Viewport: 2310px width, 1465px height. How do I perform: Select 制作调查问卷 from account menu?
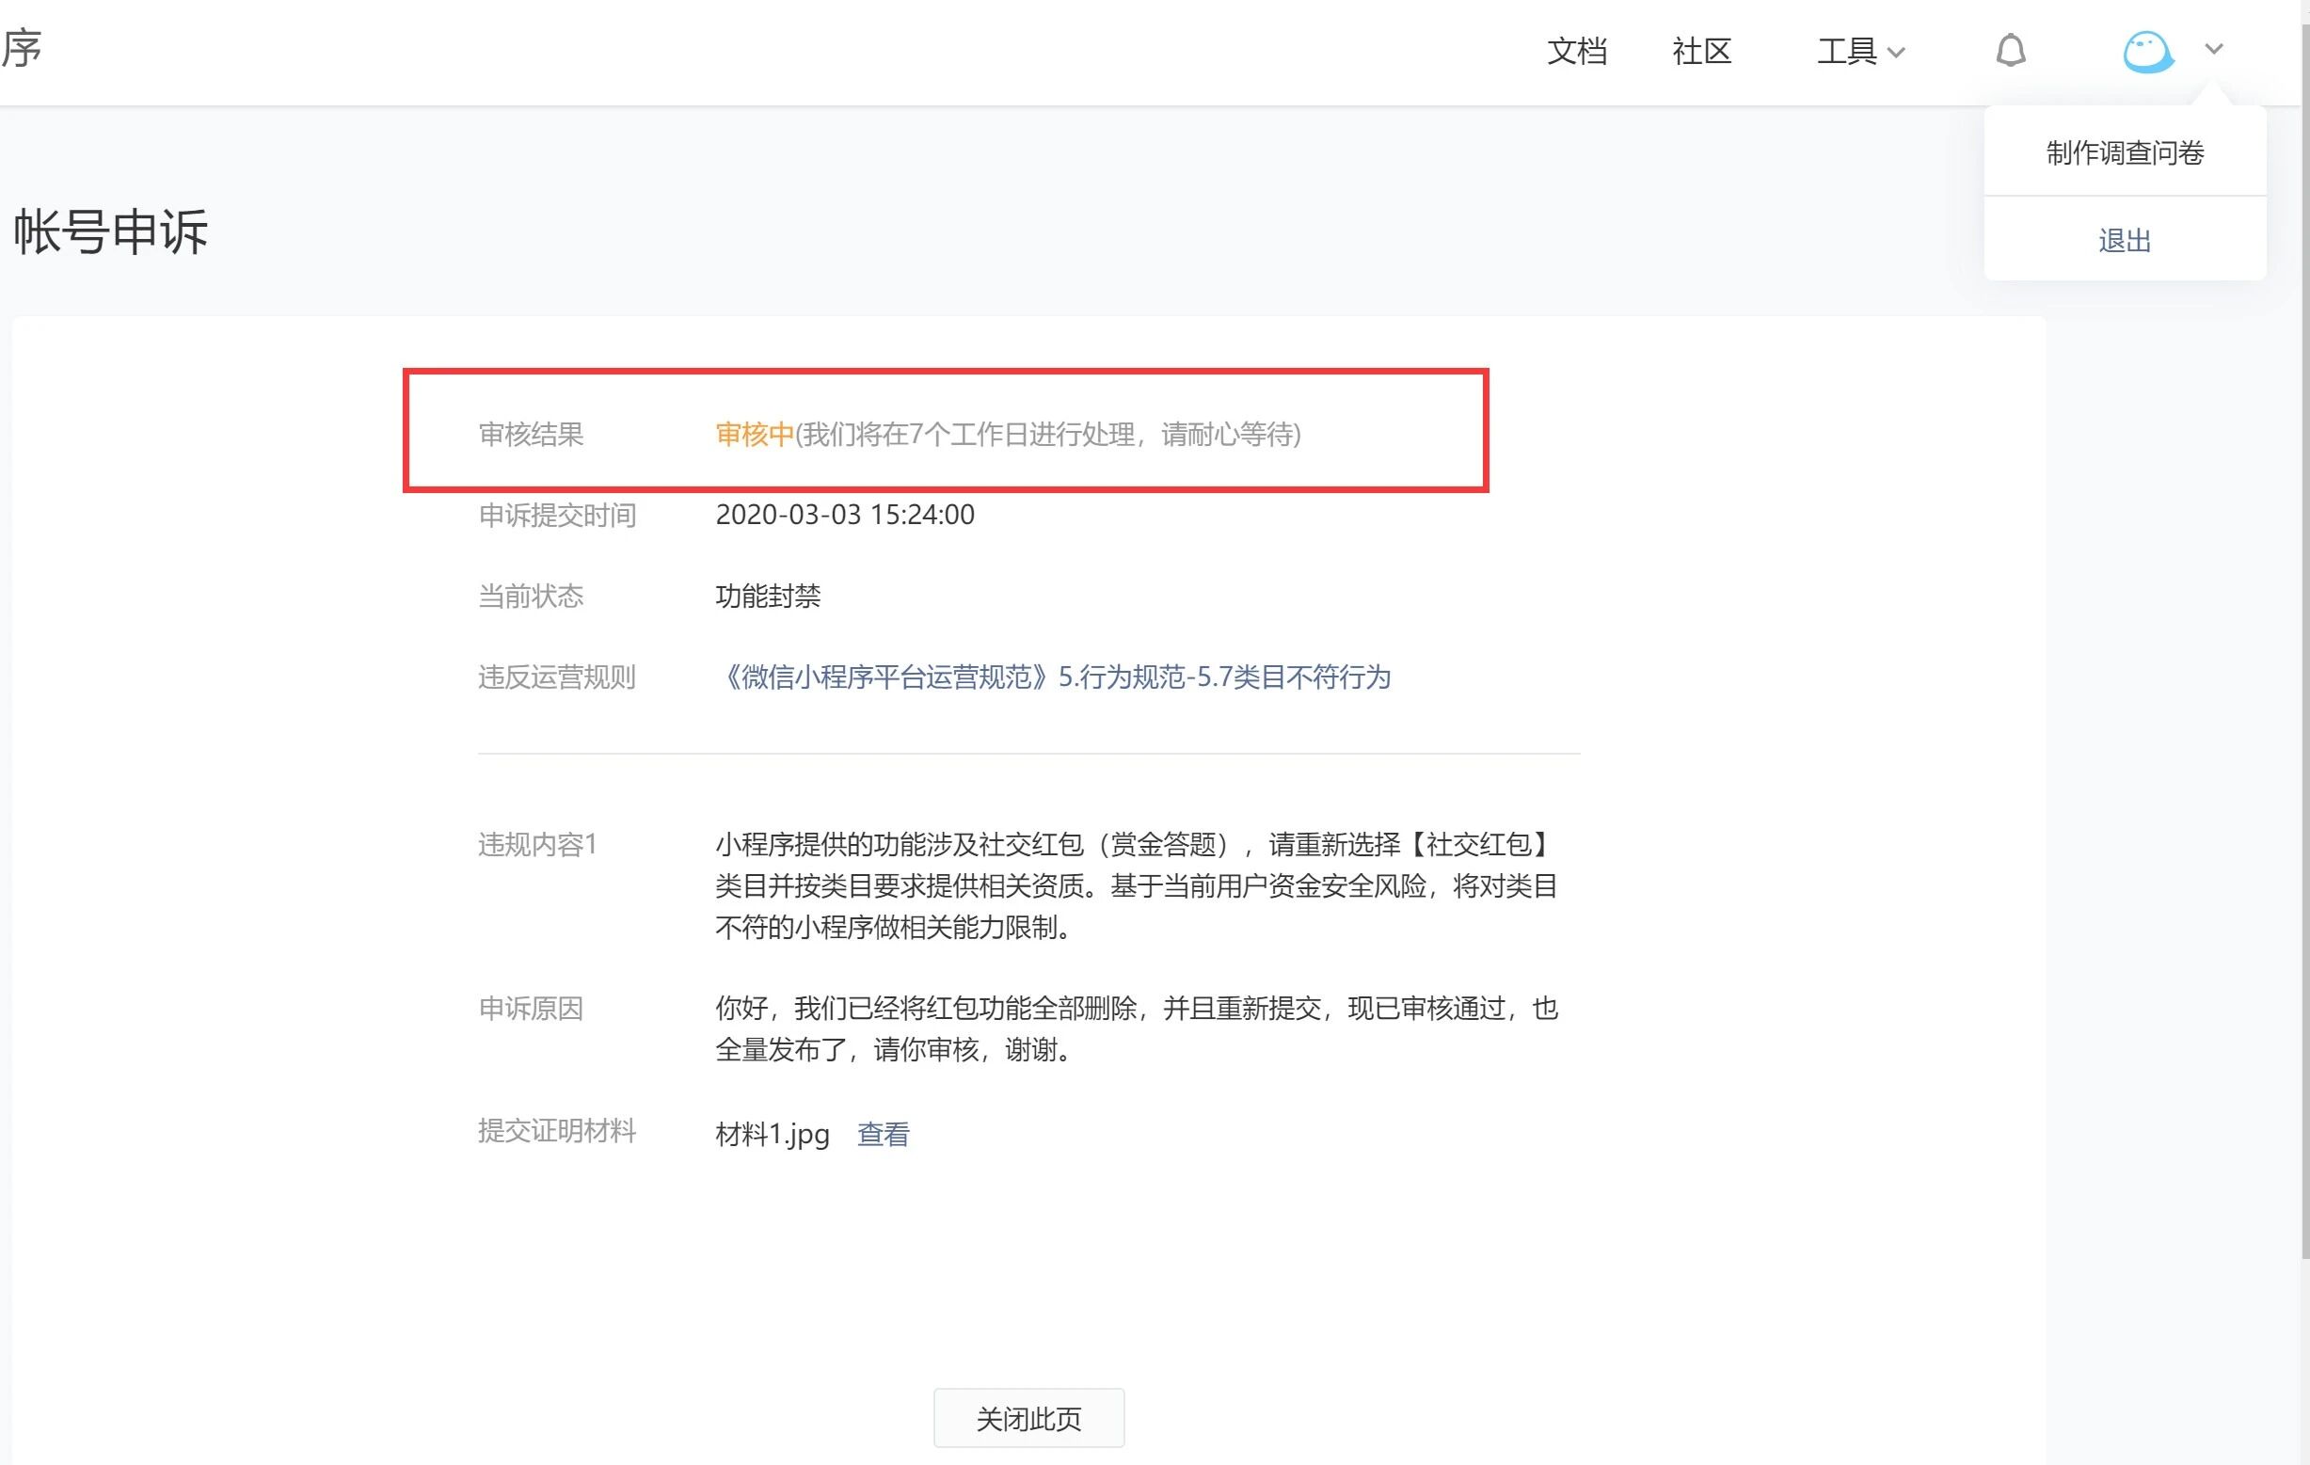click(x=2124, y=152)
